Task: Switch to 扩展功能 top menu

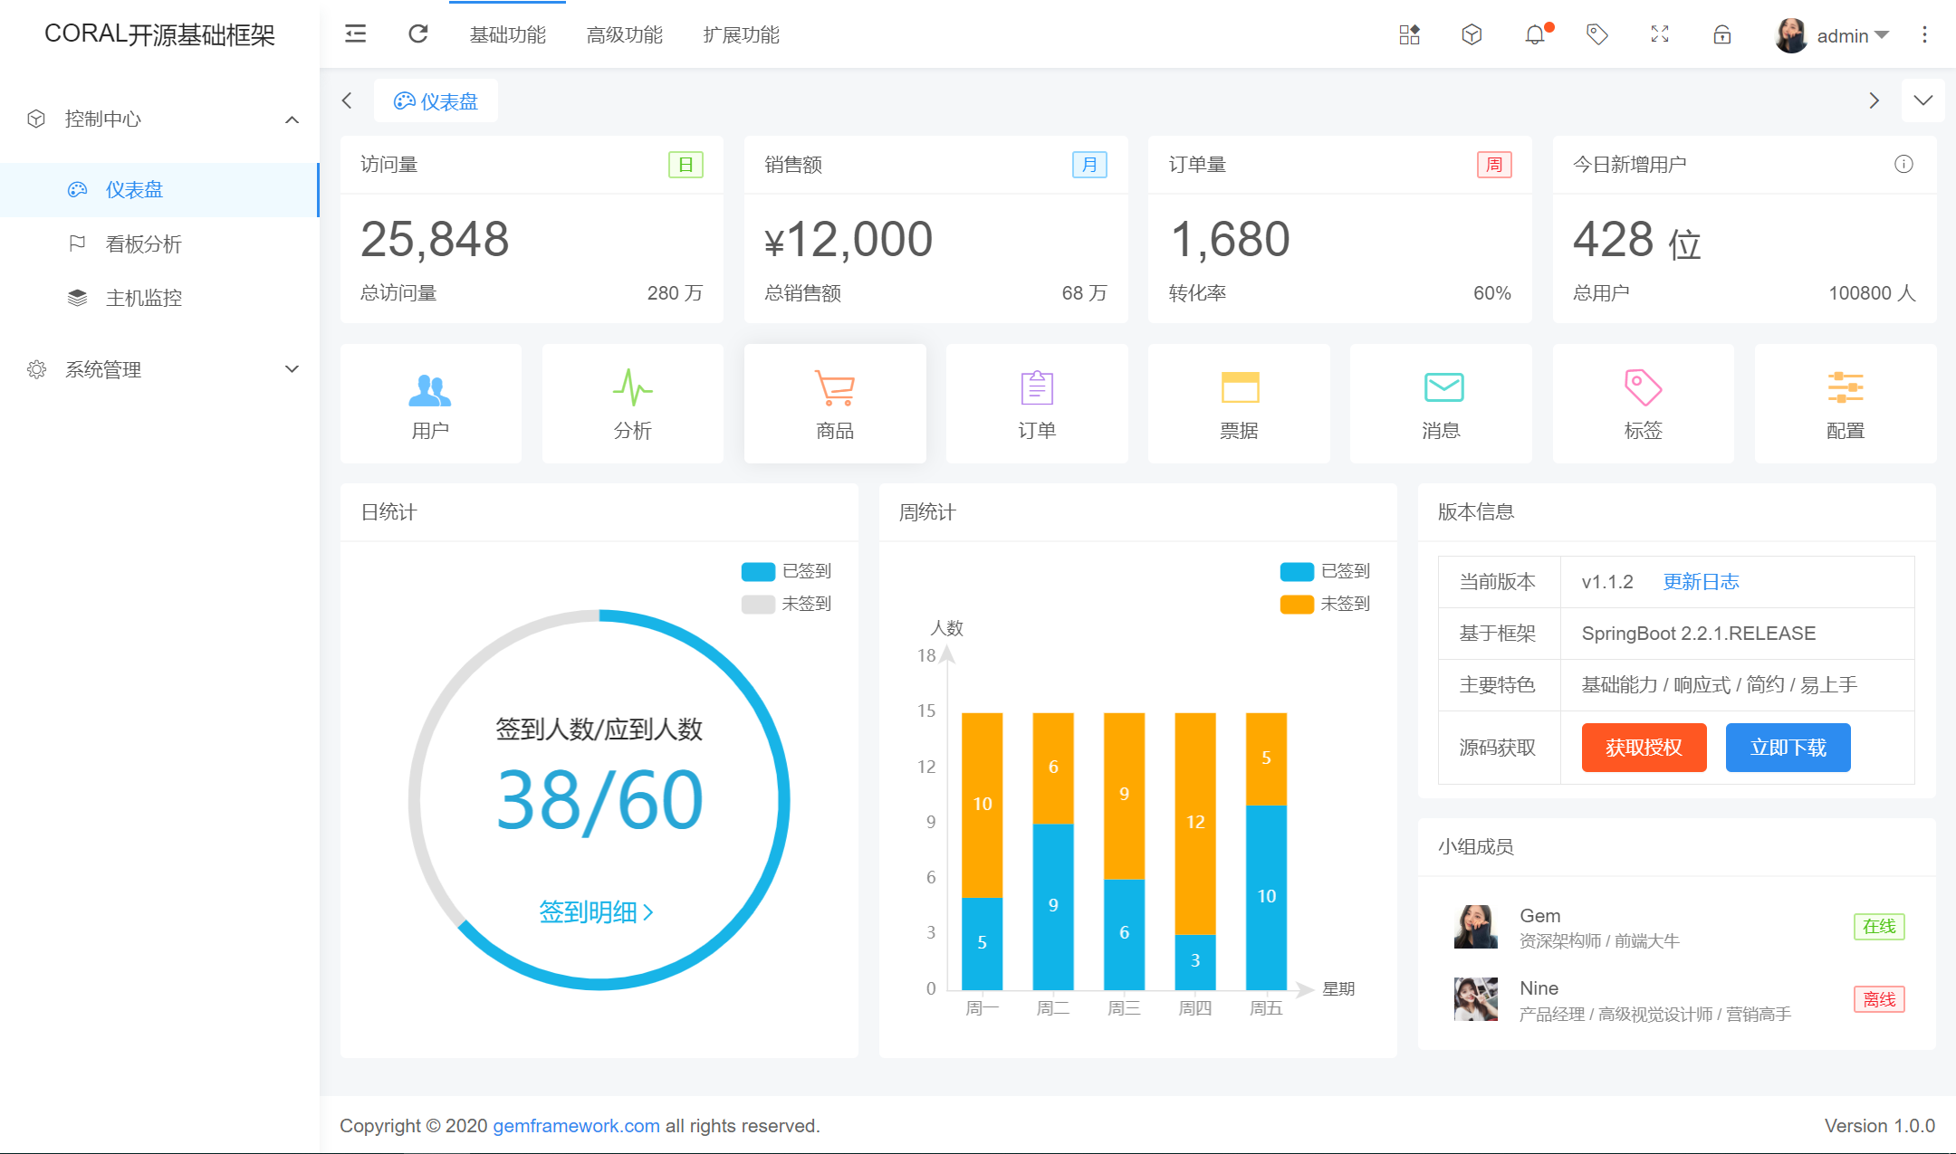Action: point(741,34)
